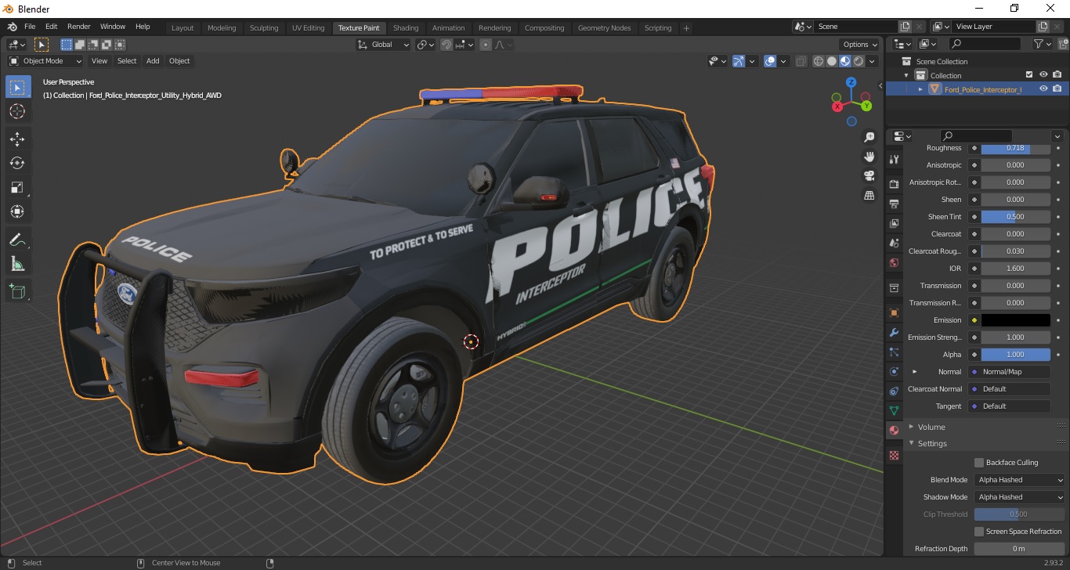The height and width of the screenshot is (570, 1070).
Task: Open viewport Add menu
Action: tap(153, 61)
